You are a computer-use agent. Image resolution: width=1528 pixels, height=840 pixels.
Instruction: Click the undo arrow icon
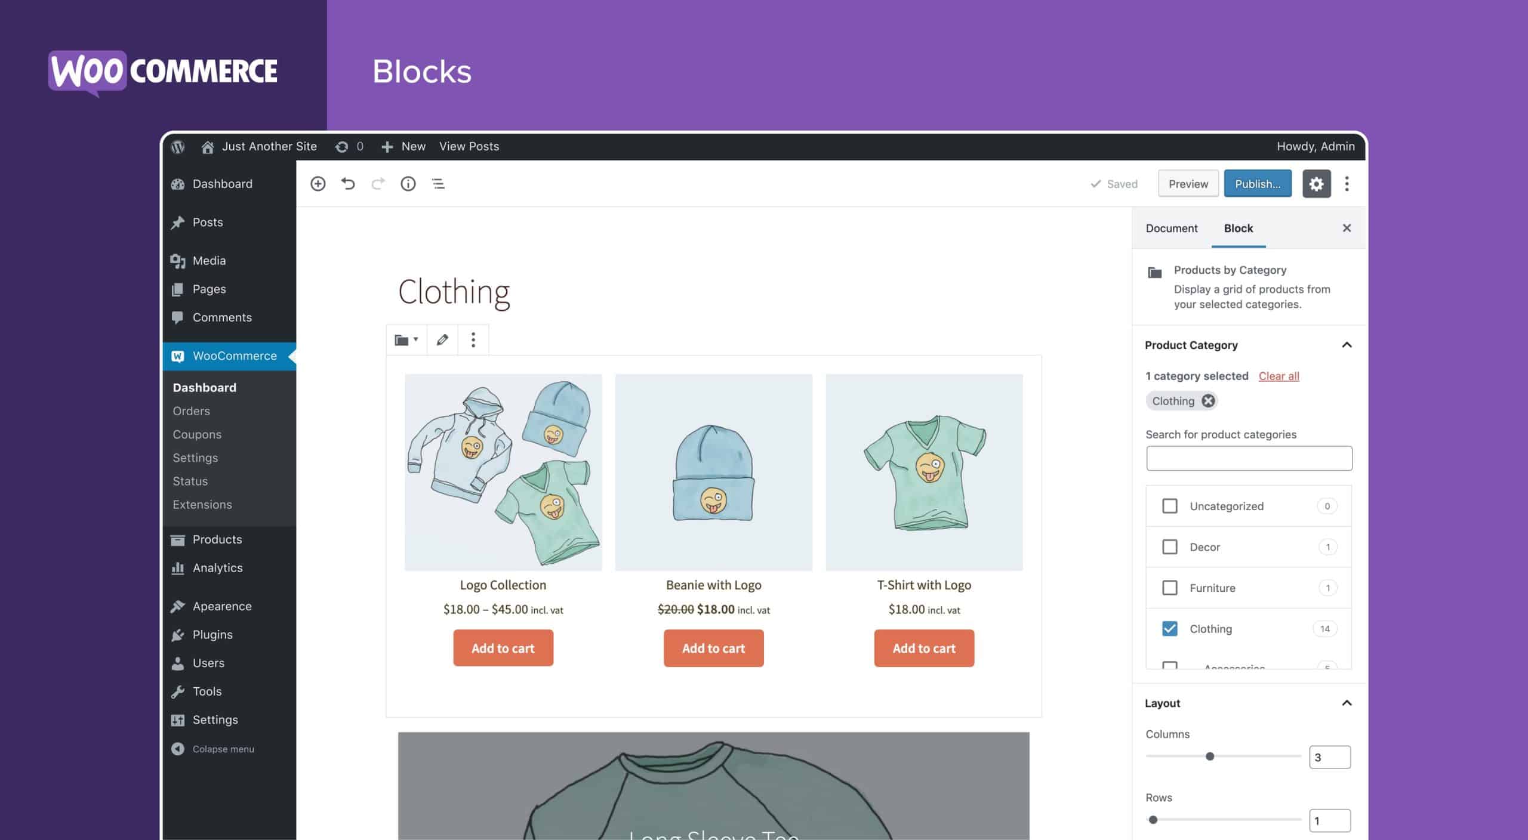point(349,183)
